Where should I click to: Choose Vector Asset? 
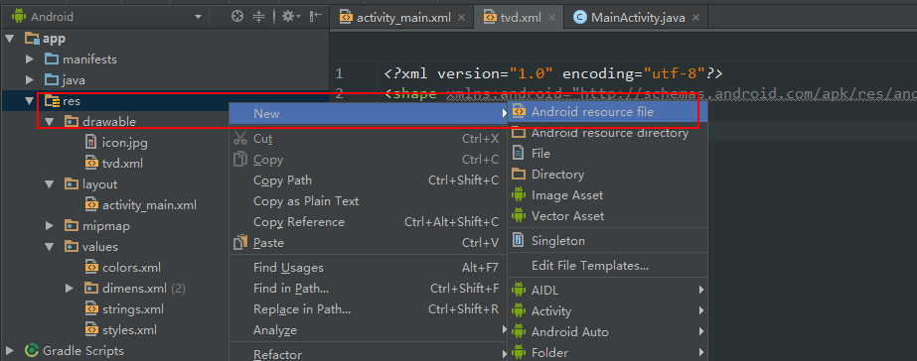(x=608, y=216)
